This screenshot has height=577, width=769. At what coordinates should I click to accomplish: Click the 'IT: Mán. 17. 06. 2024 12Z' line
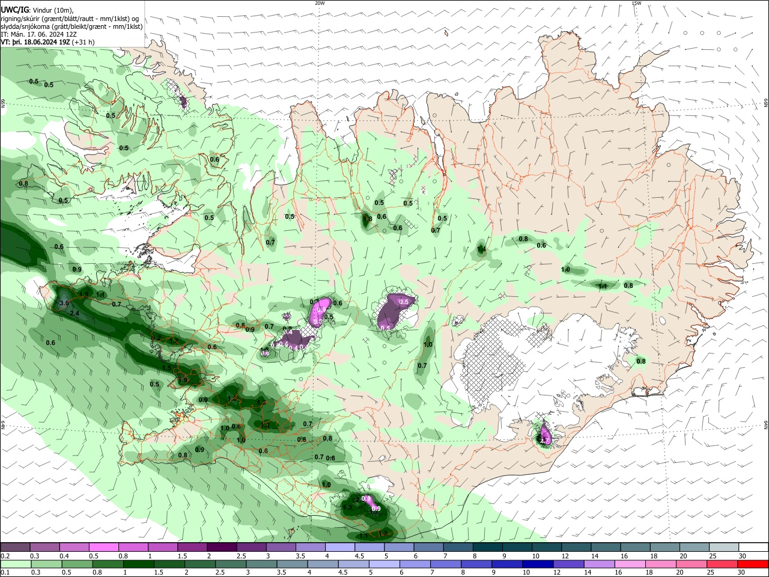(38, 34)
